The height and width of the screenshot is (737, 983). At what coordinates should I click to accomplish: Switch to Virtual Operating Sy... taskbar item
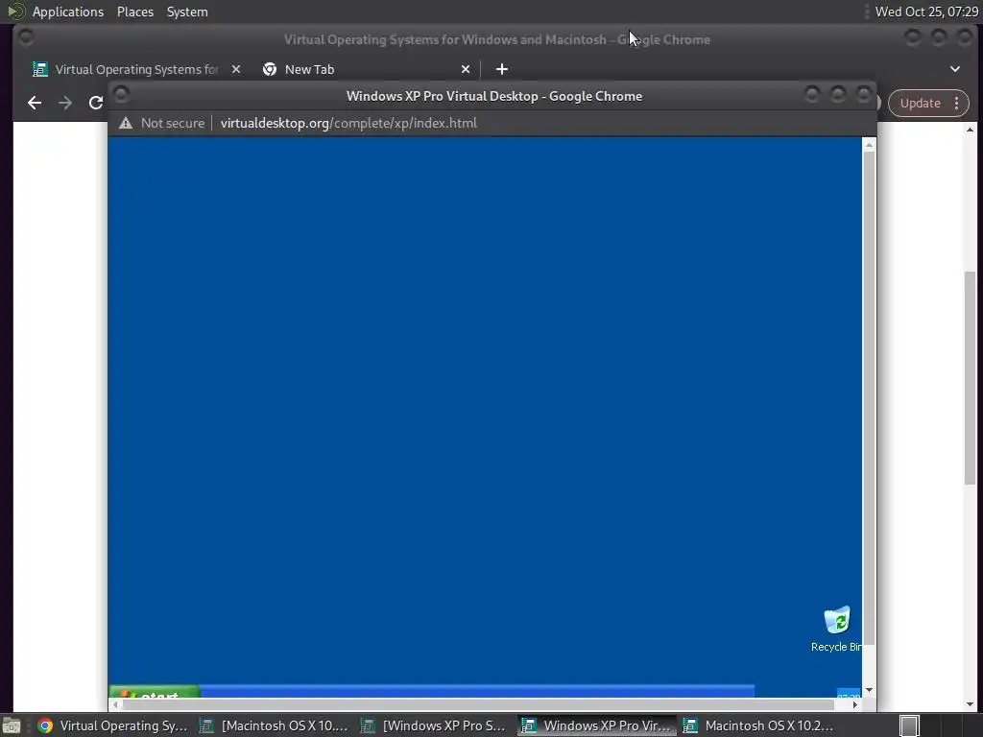point(113,725)
